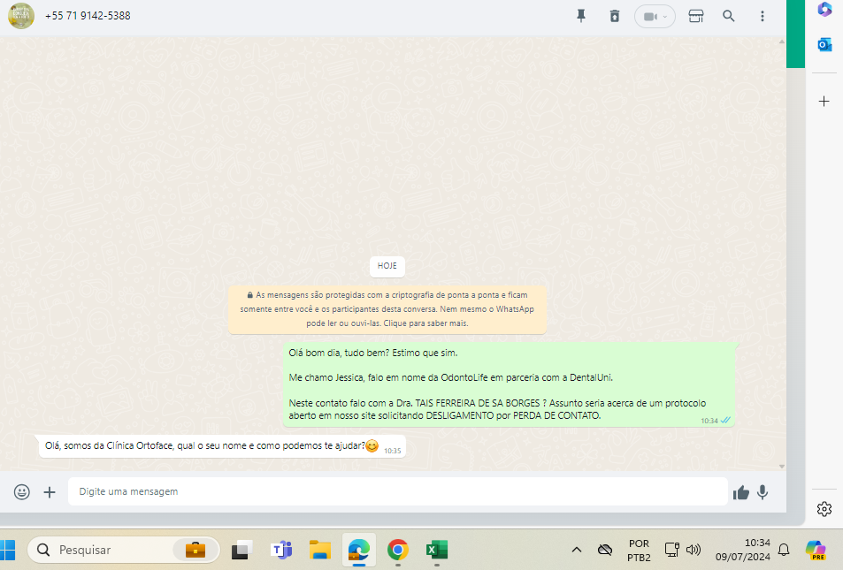
Task: Open the video call dropdown
Action: [655, 17]
